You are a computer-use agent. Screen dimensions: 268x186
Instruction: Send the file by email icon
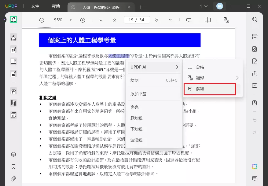[x=255, y=86]
